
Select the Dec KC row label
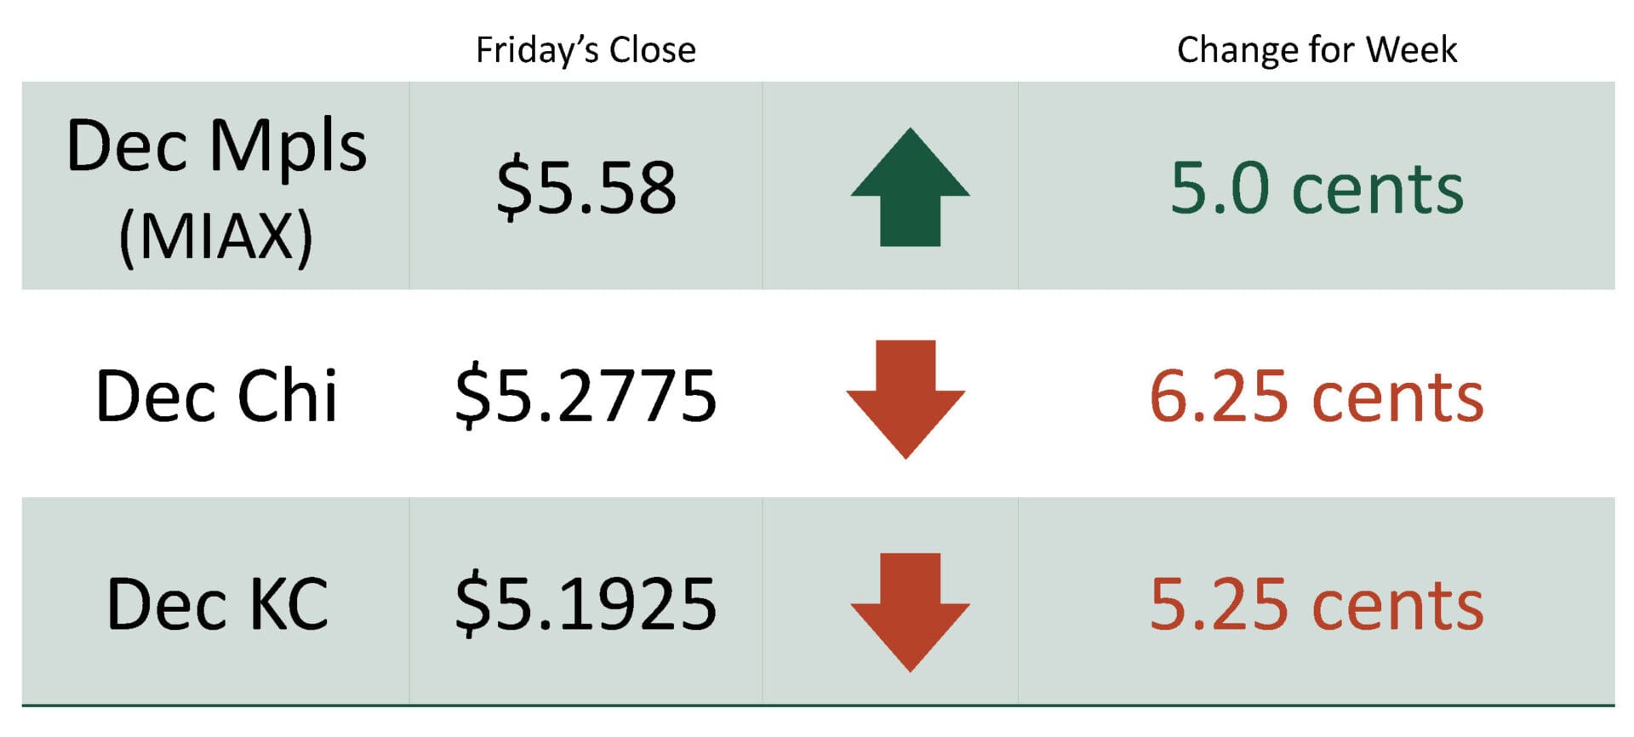[217, 604]
